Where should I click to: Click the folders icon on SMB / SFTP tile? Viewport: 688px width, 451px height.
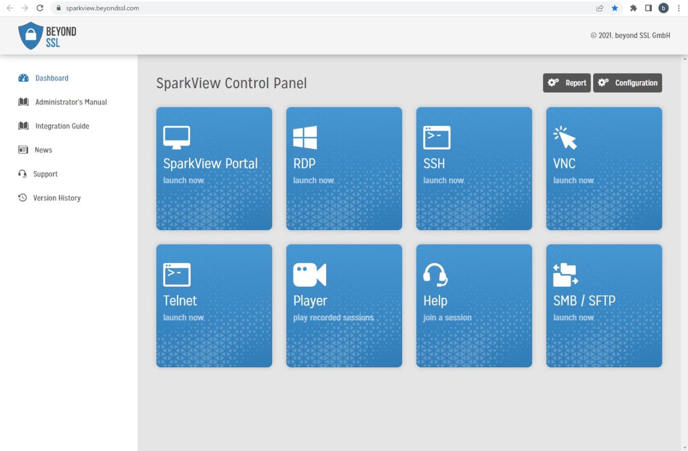(566, 275)
